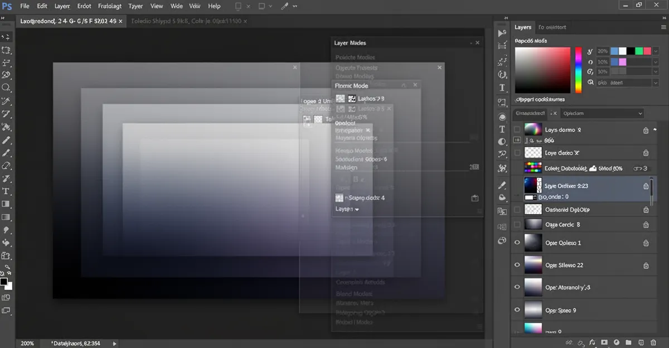Open the View menu
Image resolution: width=669 pixels, height=348 pixels.
(157, 6)
